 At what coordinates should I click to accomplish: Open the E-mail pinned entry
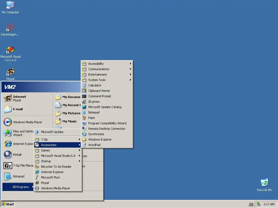(x=27, y=109)
